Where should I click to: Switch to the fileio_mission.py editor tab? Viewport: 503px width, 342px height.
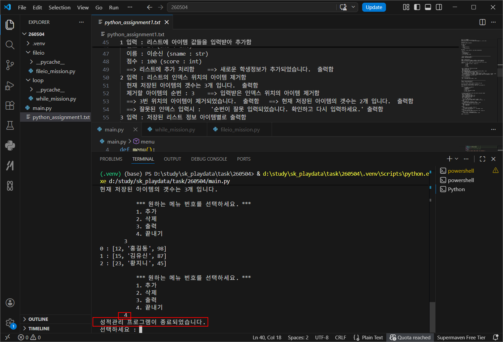coord(240,129)
